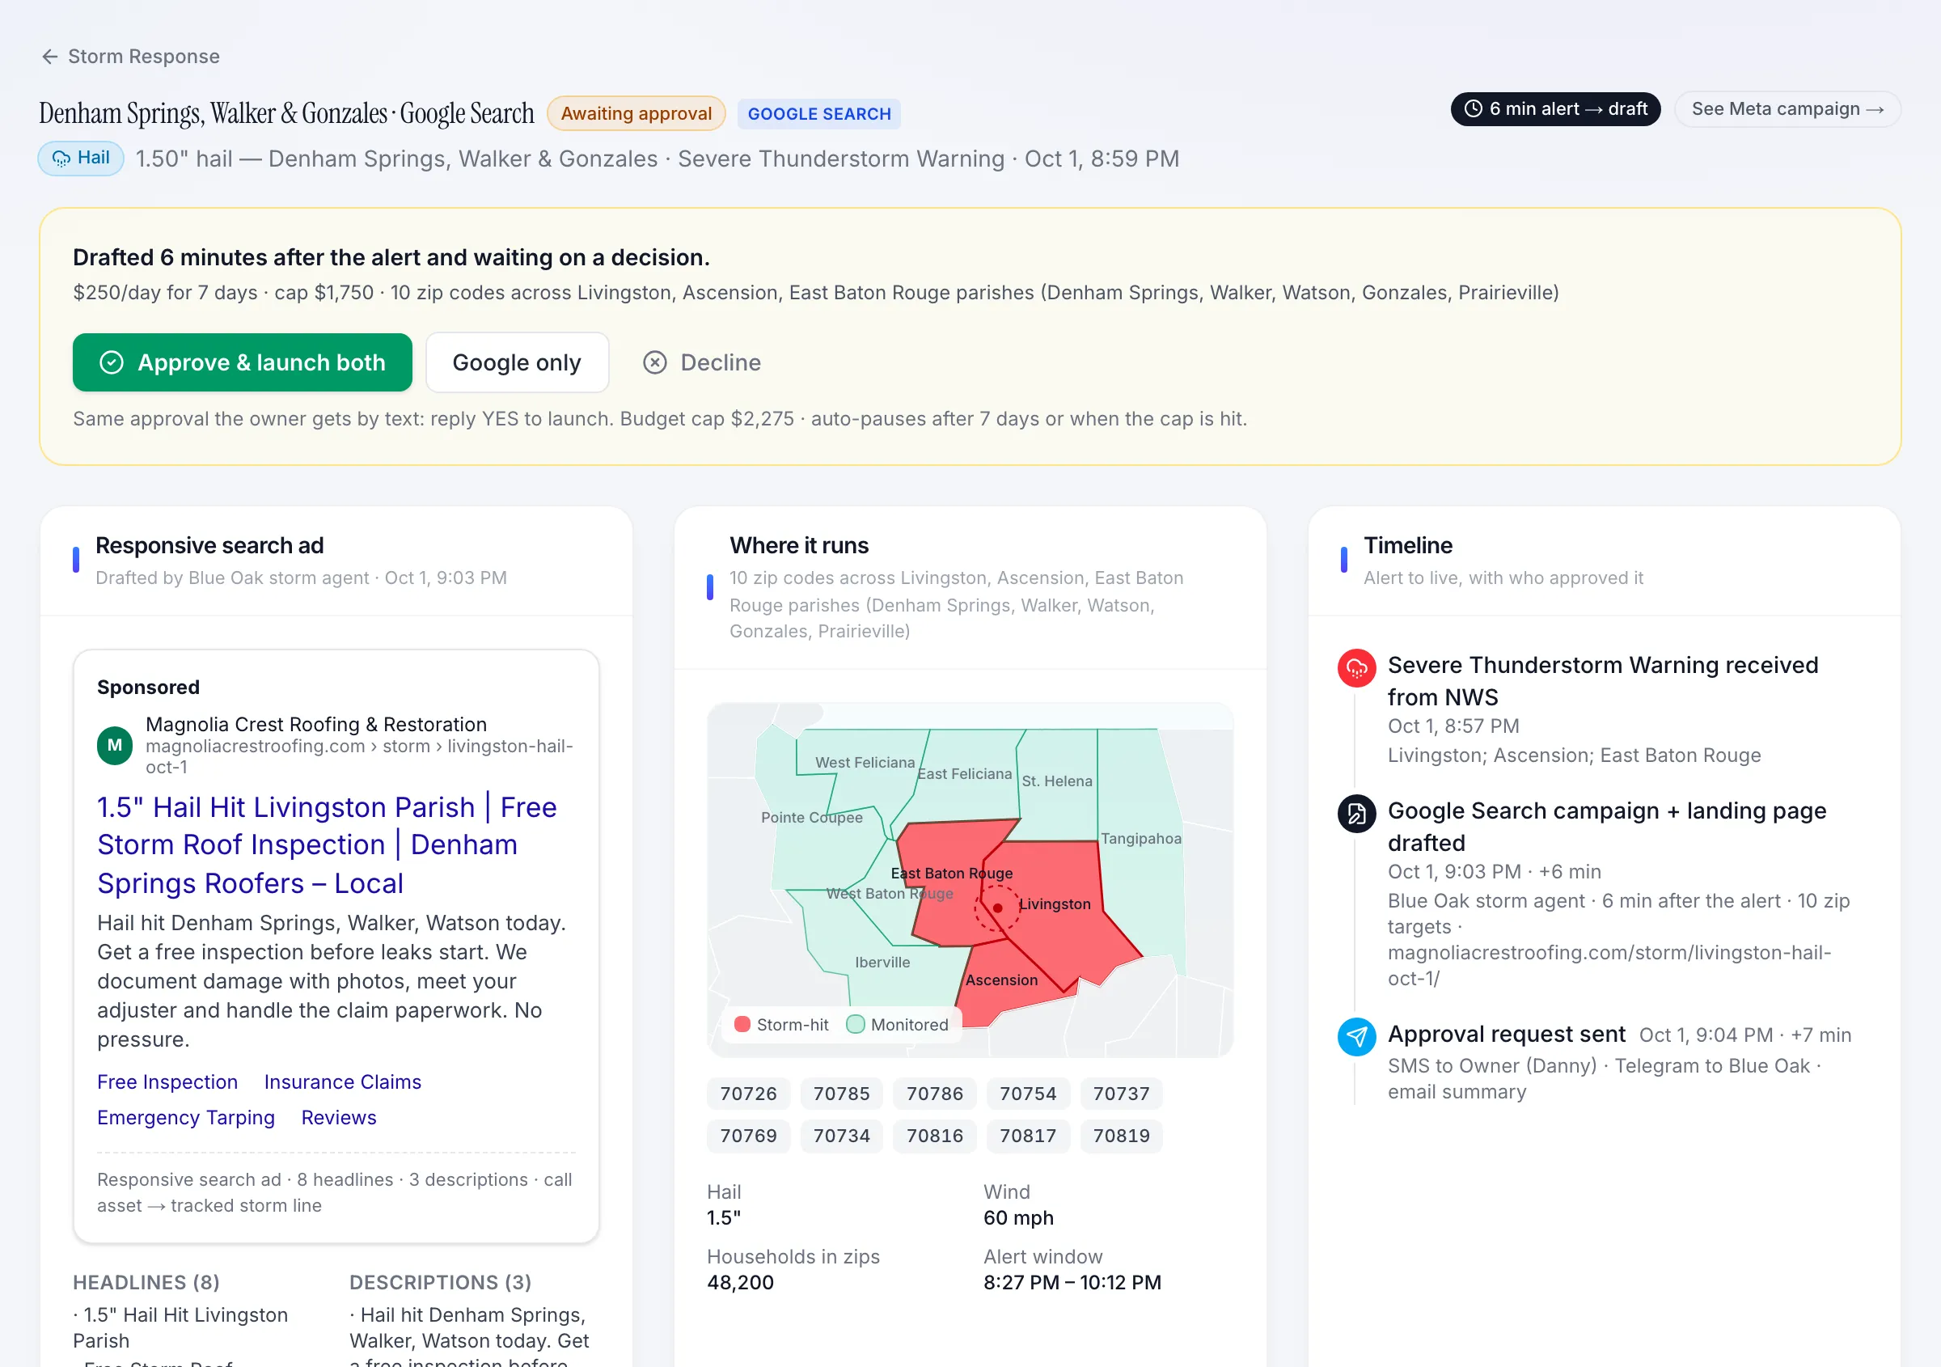Select zip code chip 70786
Viewport: 1941px width, 1367px height.
[934, 1093]
